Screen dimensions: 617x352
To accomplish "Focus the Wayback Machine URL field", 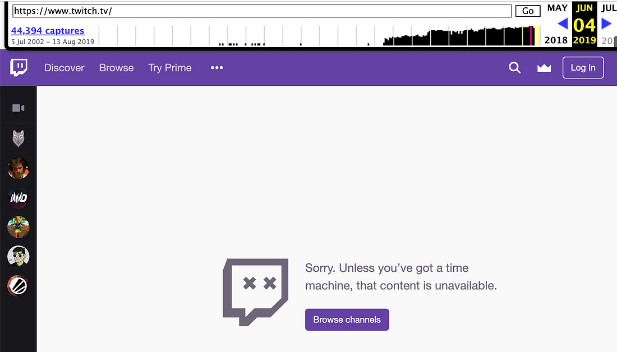I will (262, 11).
